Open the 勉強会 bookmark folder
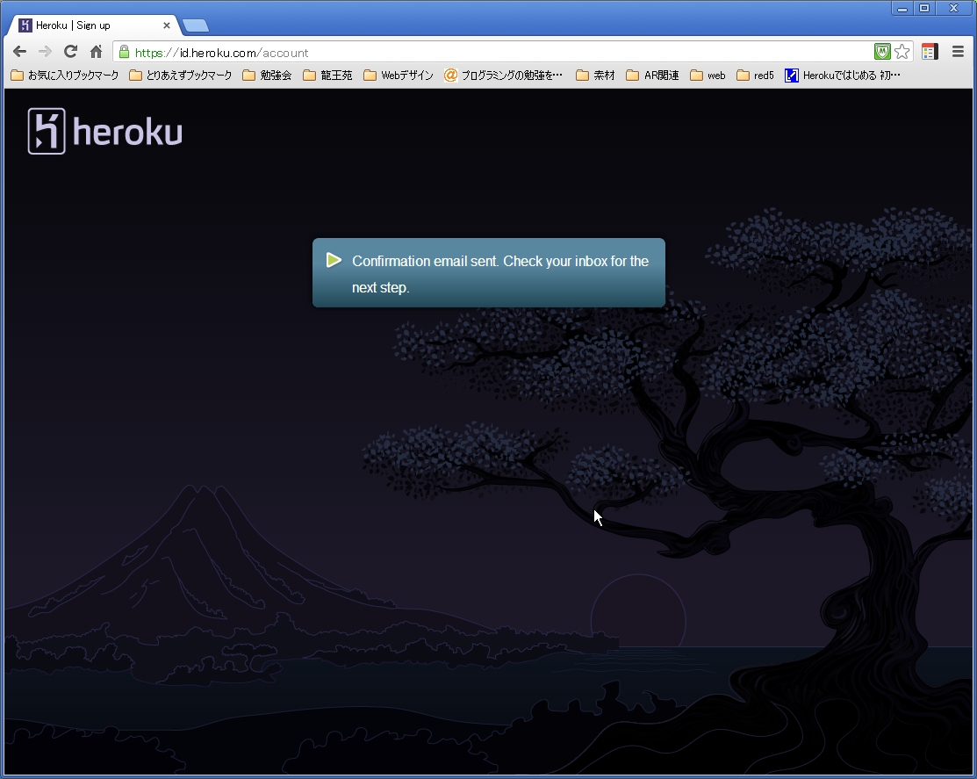Image resolution: width=977 pixels, height=779 pixels. (x=268, y=76)
